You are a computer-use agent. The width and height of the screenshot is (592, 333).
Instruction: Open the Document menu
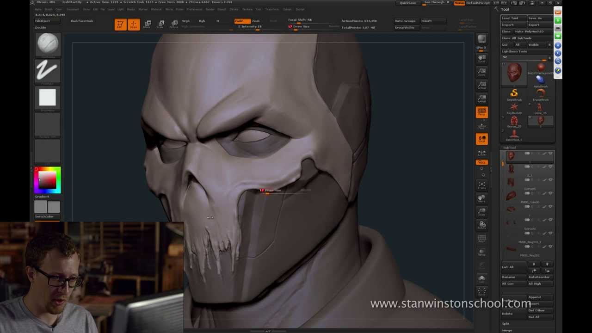[x=73, y=9]
